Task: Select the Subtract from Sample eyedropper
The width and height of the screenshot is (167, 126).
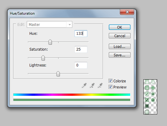Action: (100, 85)
